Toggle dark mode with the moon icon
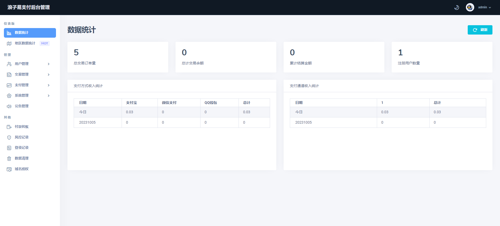The height and width of the screenshot is (226, 500). coord(457,8)
